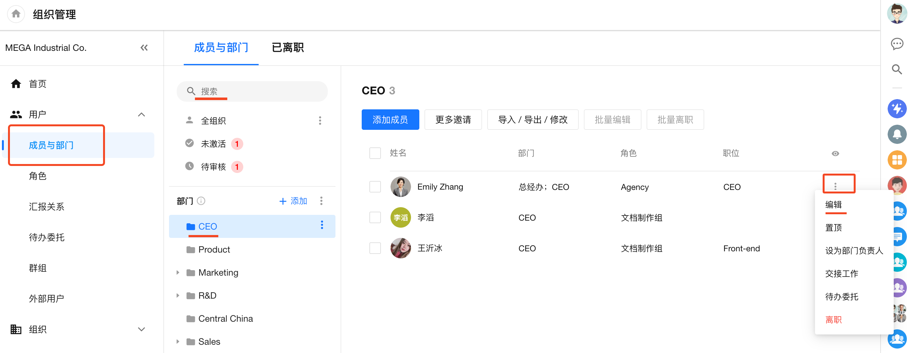911x353 pixels.
Task: Choose 设为部门负责人 from the context menu
Action: coord(854,251)
